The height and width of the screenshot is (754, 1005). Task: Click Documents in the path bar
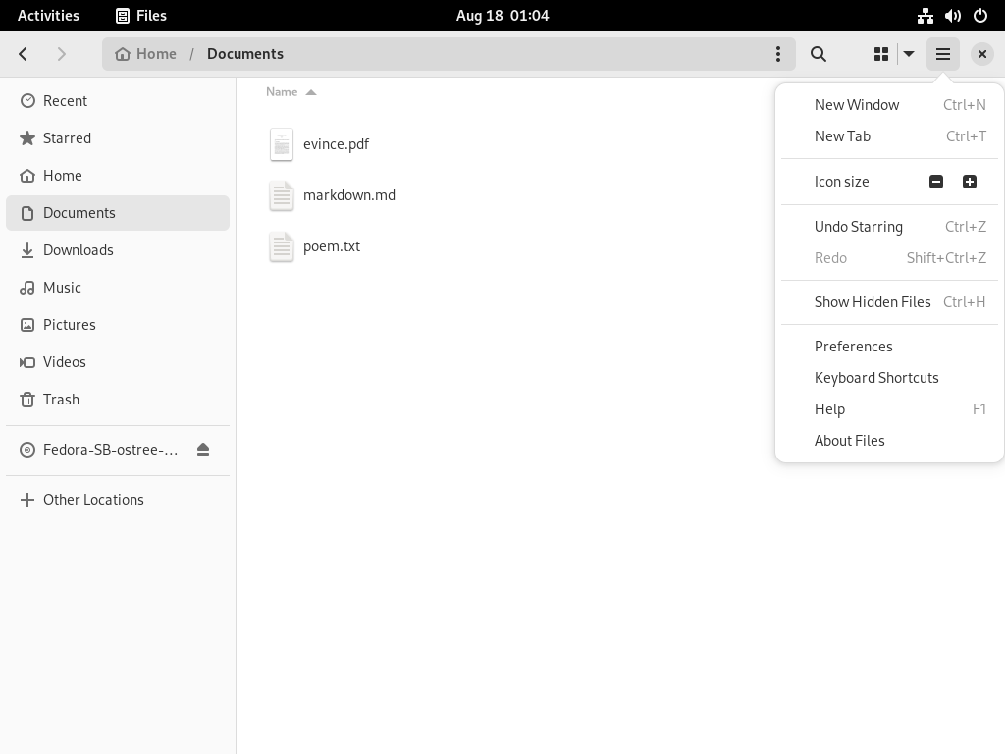point(244,54)
